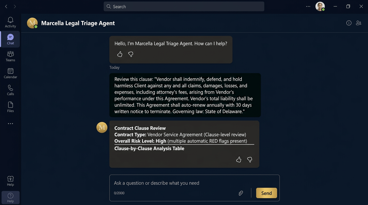
Task: Open the Calendar view
Action: (10, 73)
